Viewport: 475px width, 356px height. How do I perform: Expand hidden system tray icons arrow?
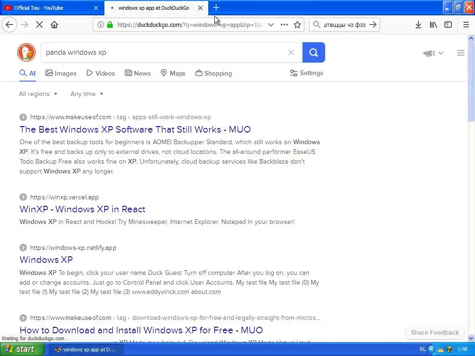(x=432, y=350)
